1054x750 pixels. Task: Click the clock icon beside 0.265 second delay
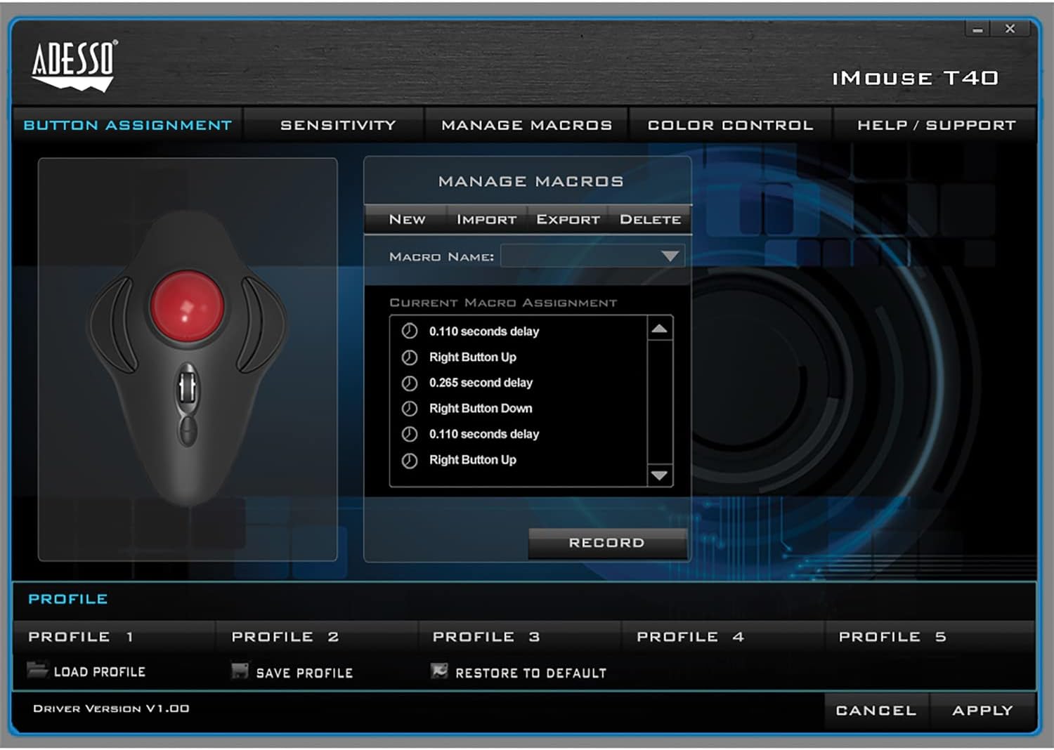(410, 383)
